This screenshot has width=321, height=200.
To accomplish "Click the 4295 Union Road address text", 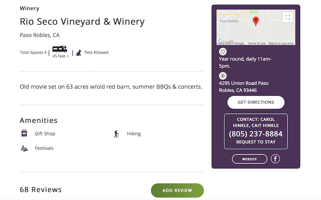I will pyautogui.click(x=244, y=87).
